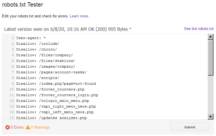Expand the Latest version dropdown arrow
Screen dimensions: 216x136
point(130,29)
